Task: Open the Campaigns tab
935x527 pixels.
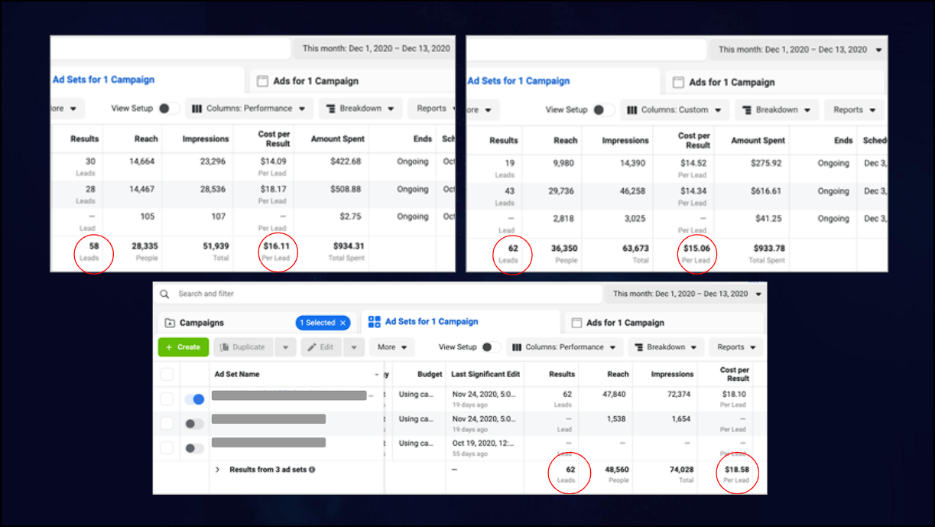Action: point(202,323)
